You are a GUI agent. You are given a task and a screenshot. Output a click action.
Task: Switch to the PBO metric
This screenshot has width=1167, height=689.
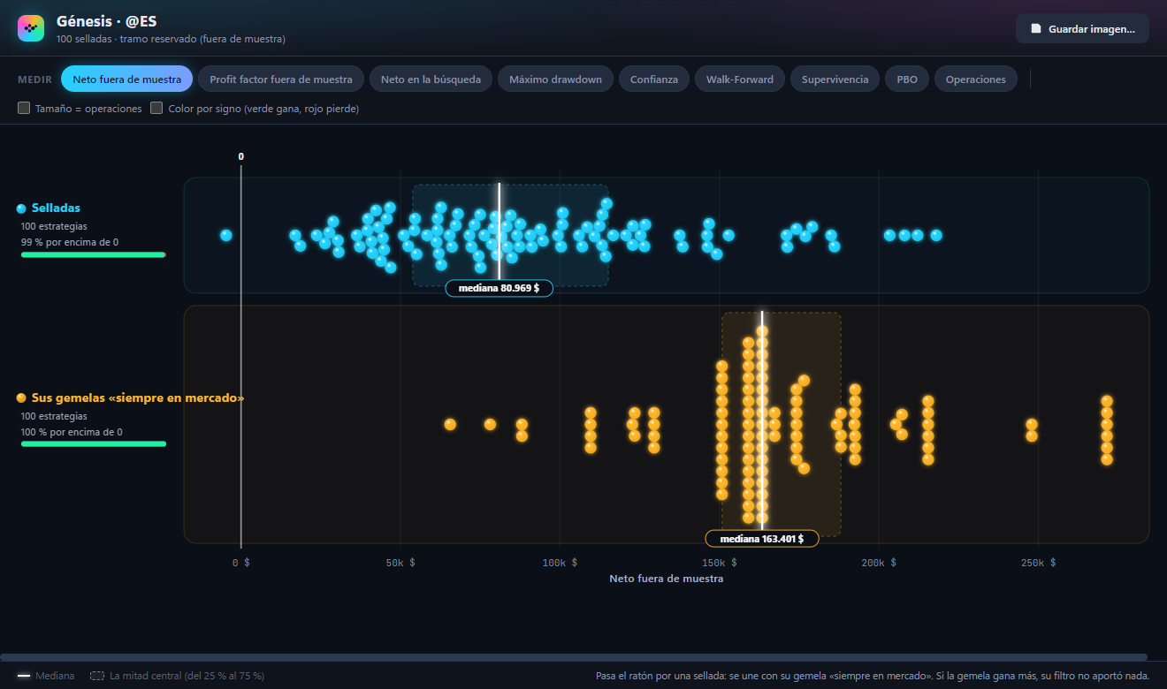click(907, 79)
